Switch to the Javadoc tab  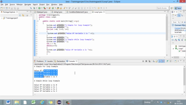(x=49, y=61)
